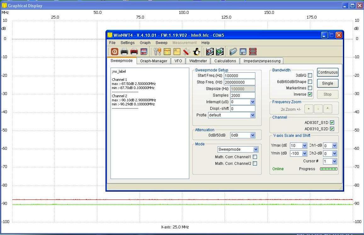
Task: Open the Sweep menu
Action: tap(162, 43)
